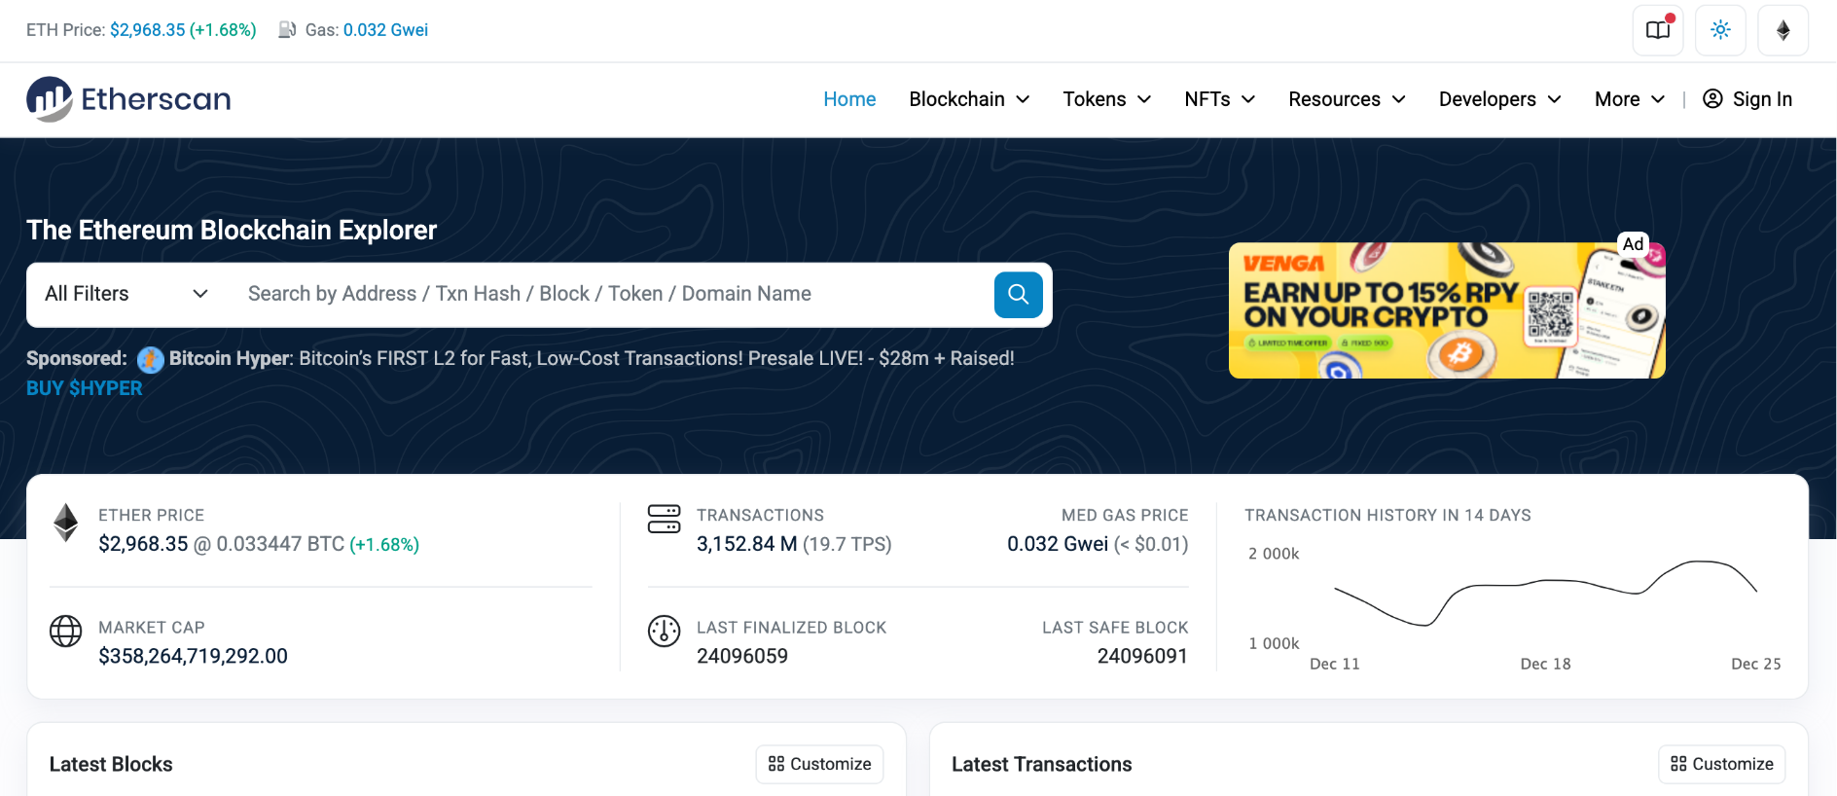Toggle the sun theme icon
Screen dimensions: 1837x796
(x=1720, y=30)
